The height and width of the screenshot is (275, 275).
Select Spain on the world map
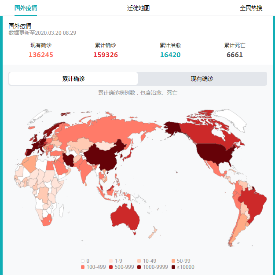[30, 152]
